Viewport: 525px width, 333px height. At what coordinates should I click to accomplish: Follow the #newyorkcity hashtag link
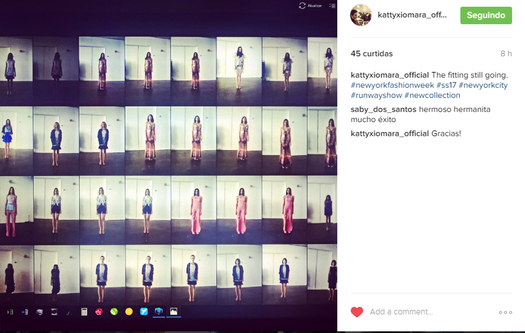coord(483,85)
